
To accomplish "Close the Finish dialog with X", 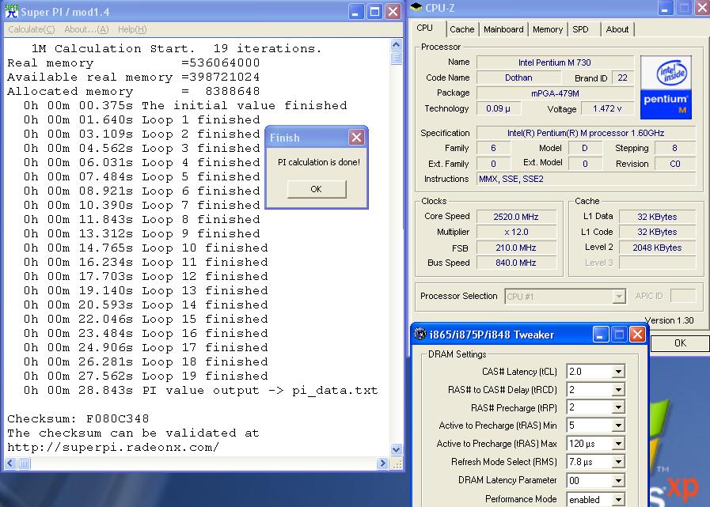I will (356, 137).
